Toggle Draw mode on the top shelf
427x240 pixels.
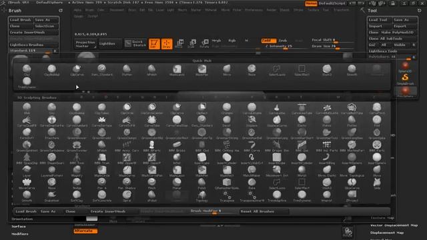pyautogui.click(x=167, y=43)
